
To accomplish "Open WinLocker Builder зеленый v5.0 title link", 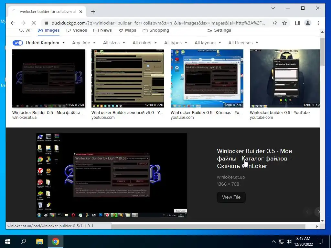I will [x=127, y=112].
